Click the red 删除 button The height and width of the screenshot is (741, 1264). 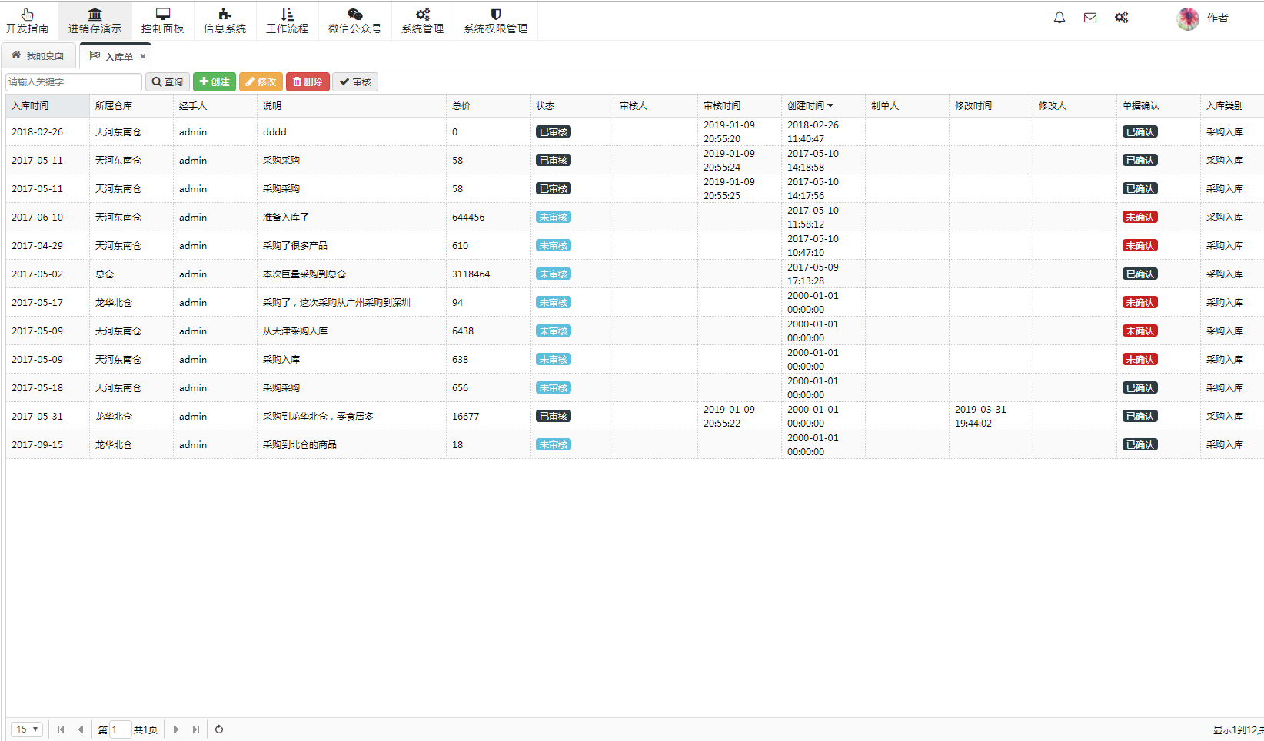tap(308, 82)
